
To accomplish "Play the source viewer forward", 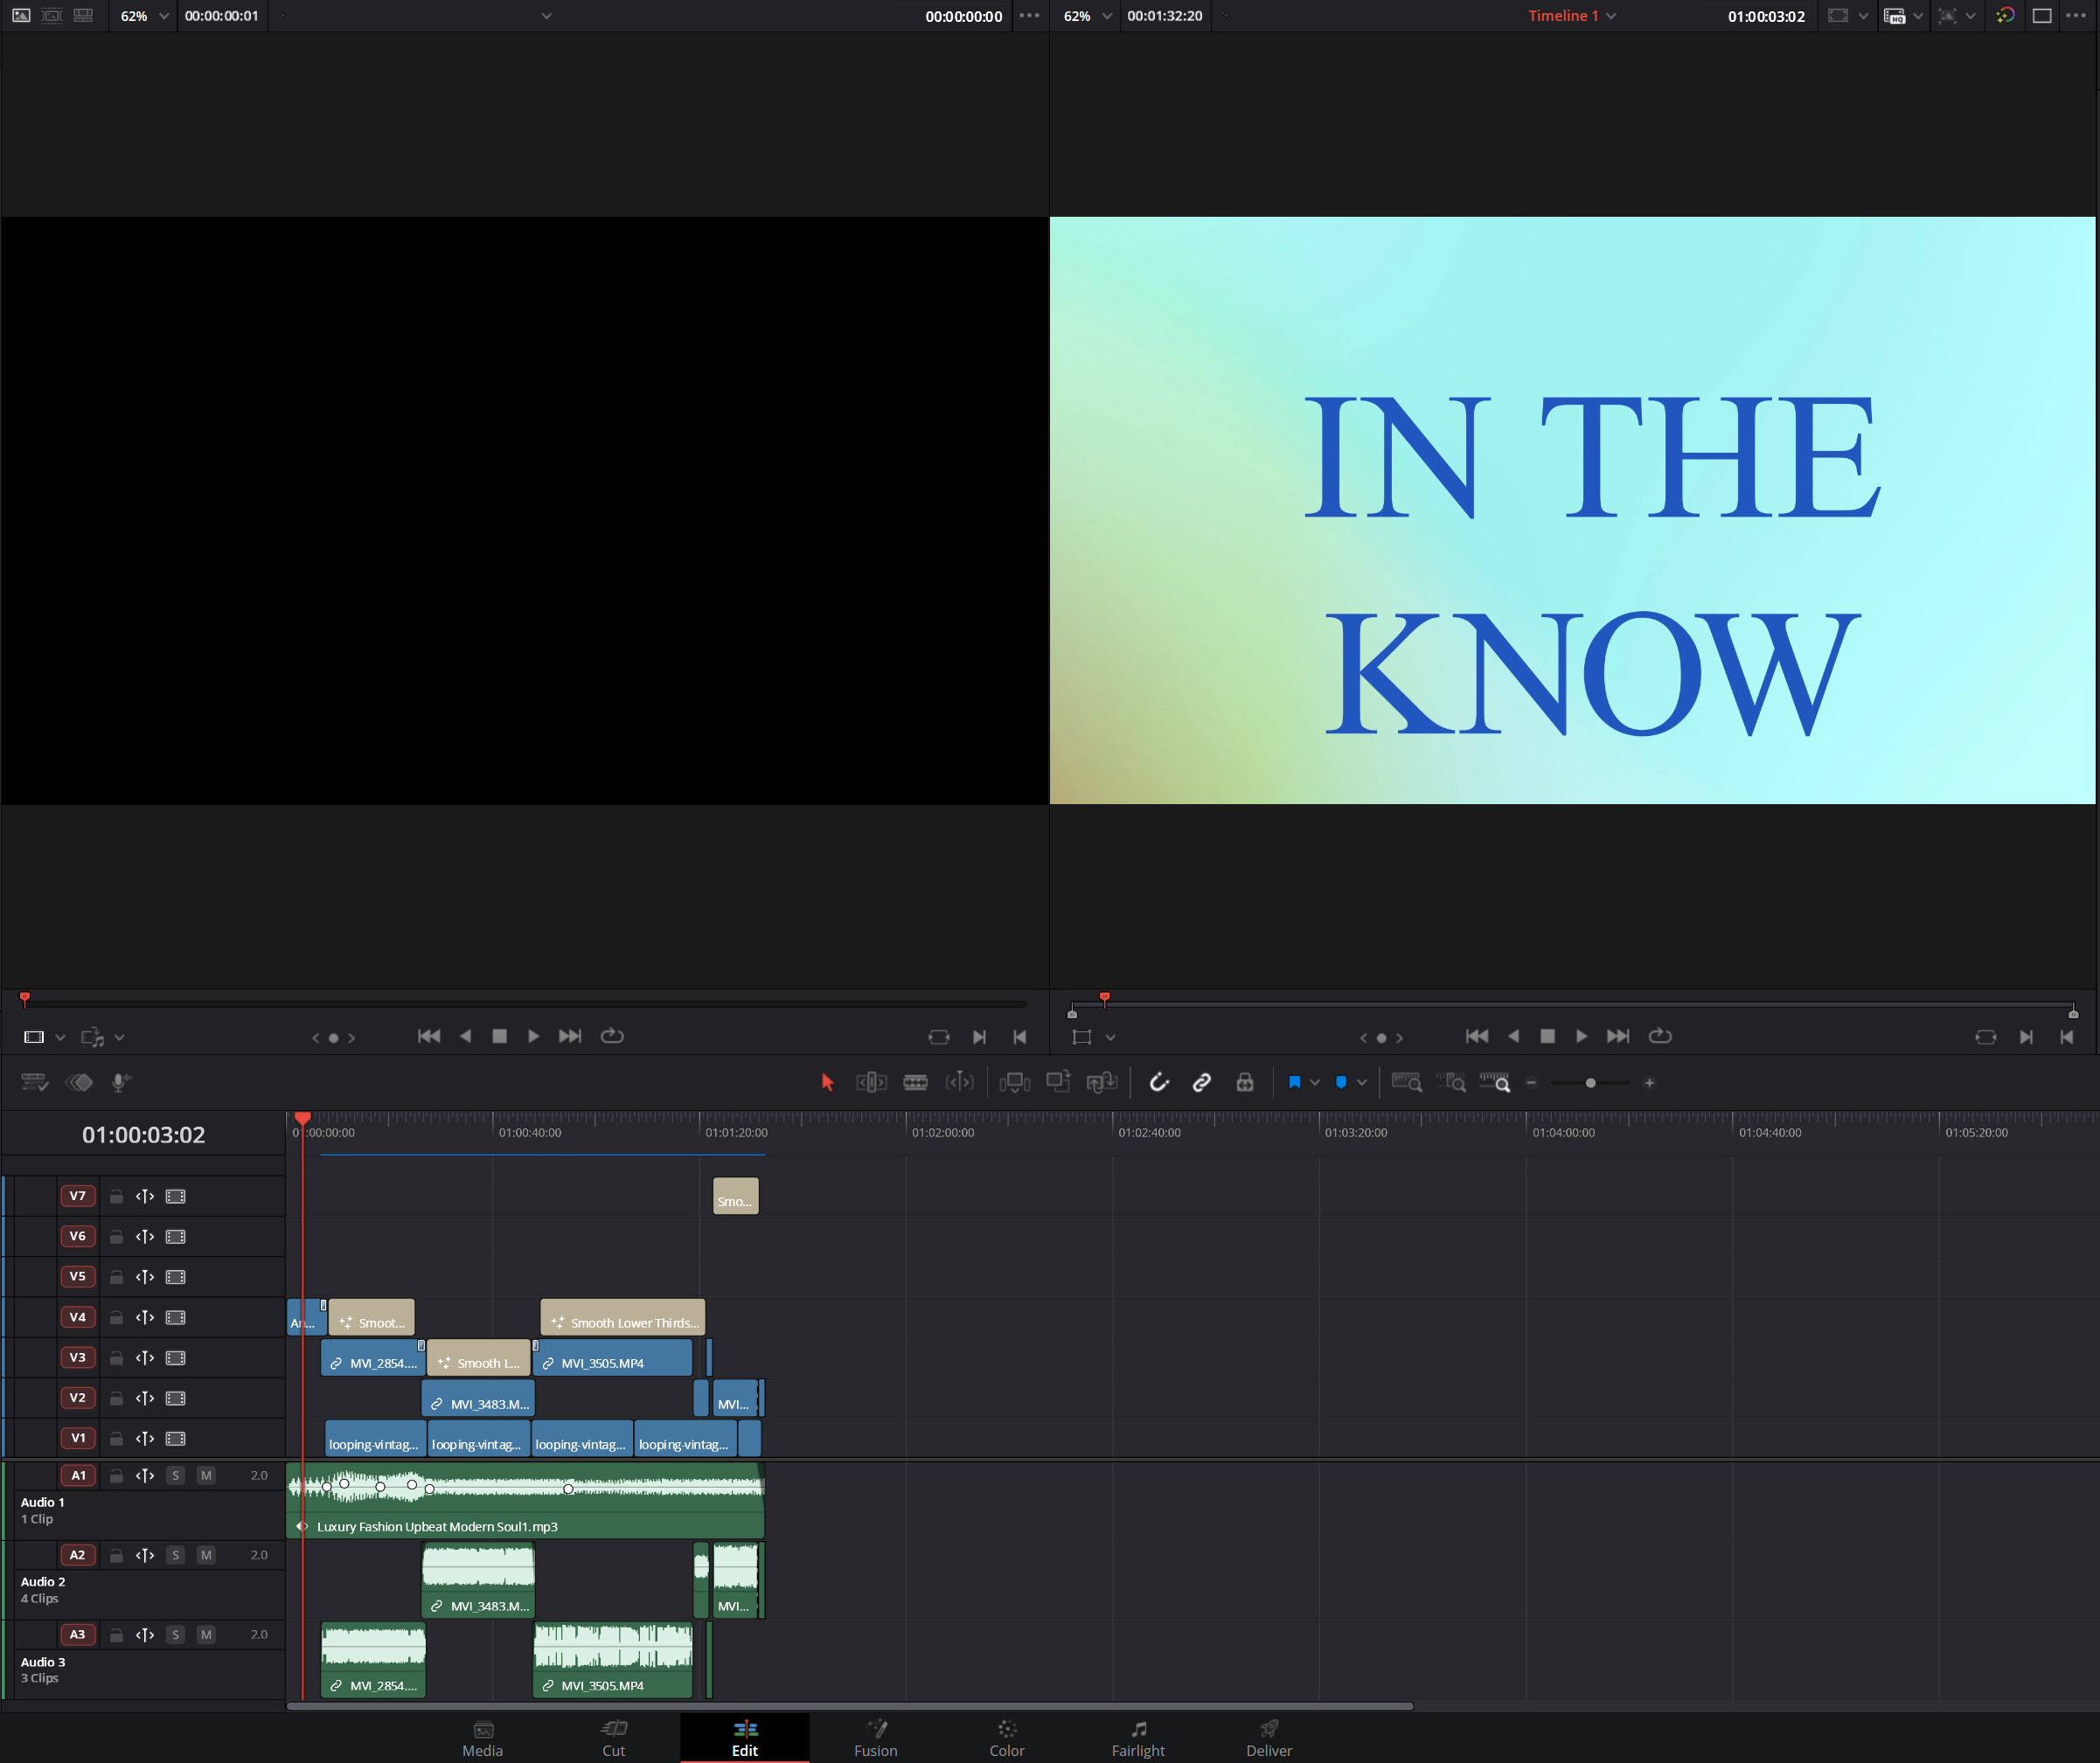I will point(533,1036).
